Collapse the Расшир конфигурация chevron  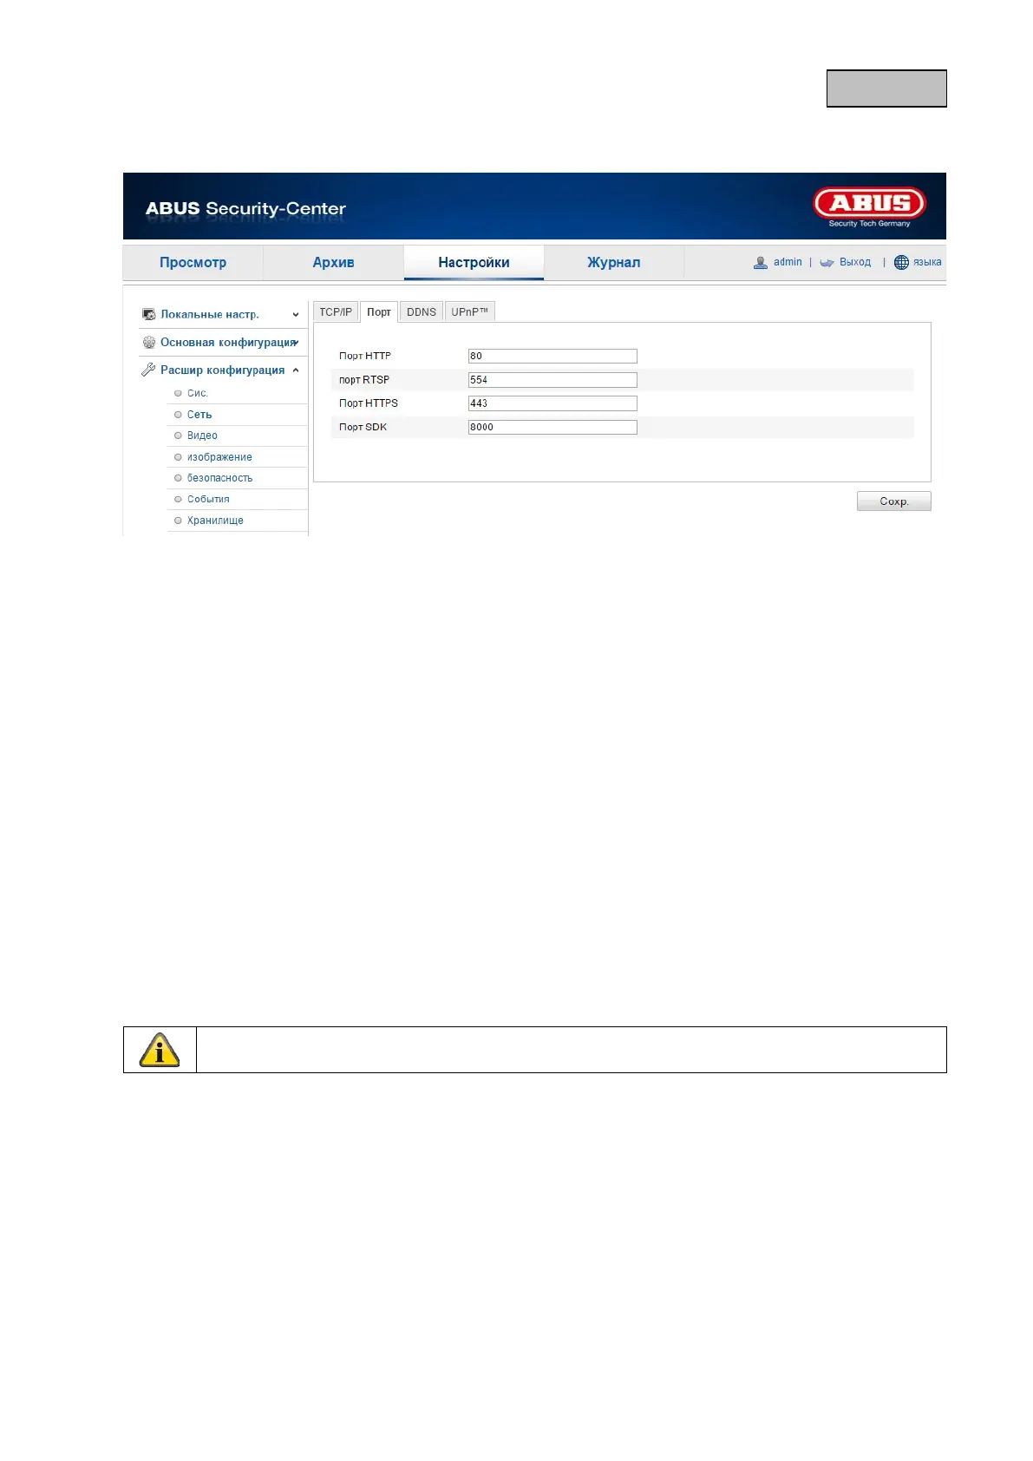[x=296, y=370]
